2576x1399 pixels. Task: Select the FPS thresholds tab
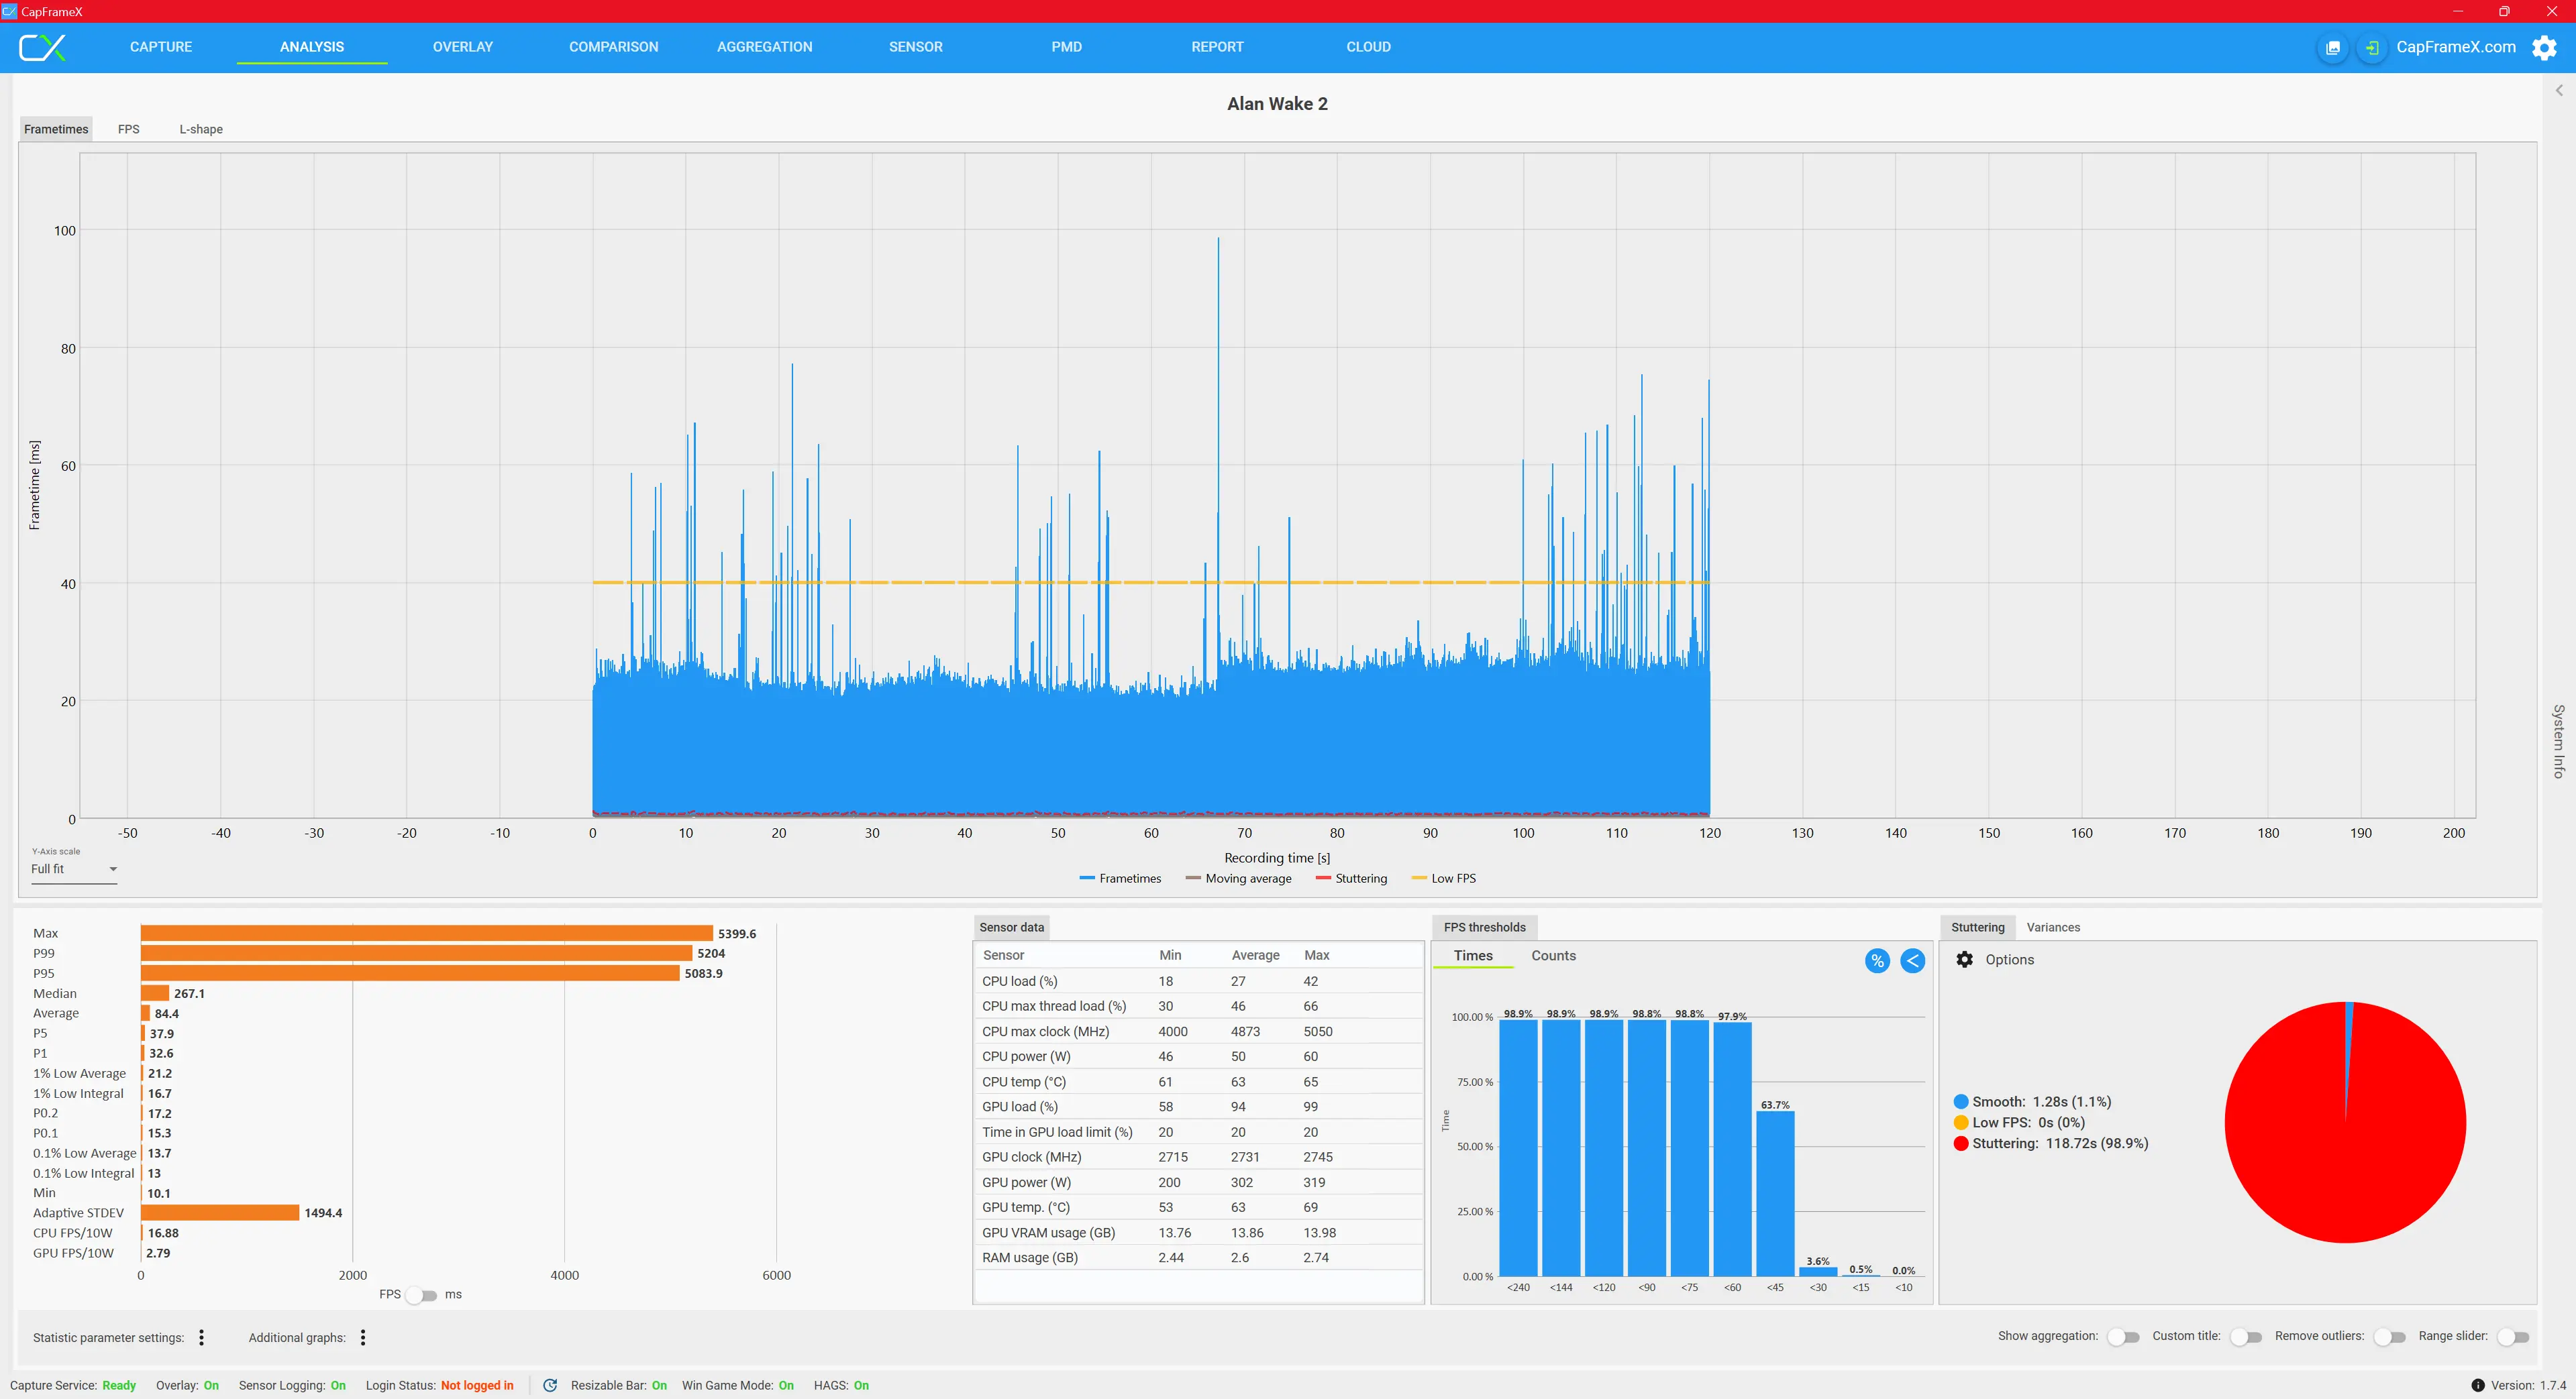pyautogui.click(x=1485, y=928)
